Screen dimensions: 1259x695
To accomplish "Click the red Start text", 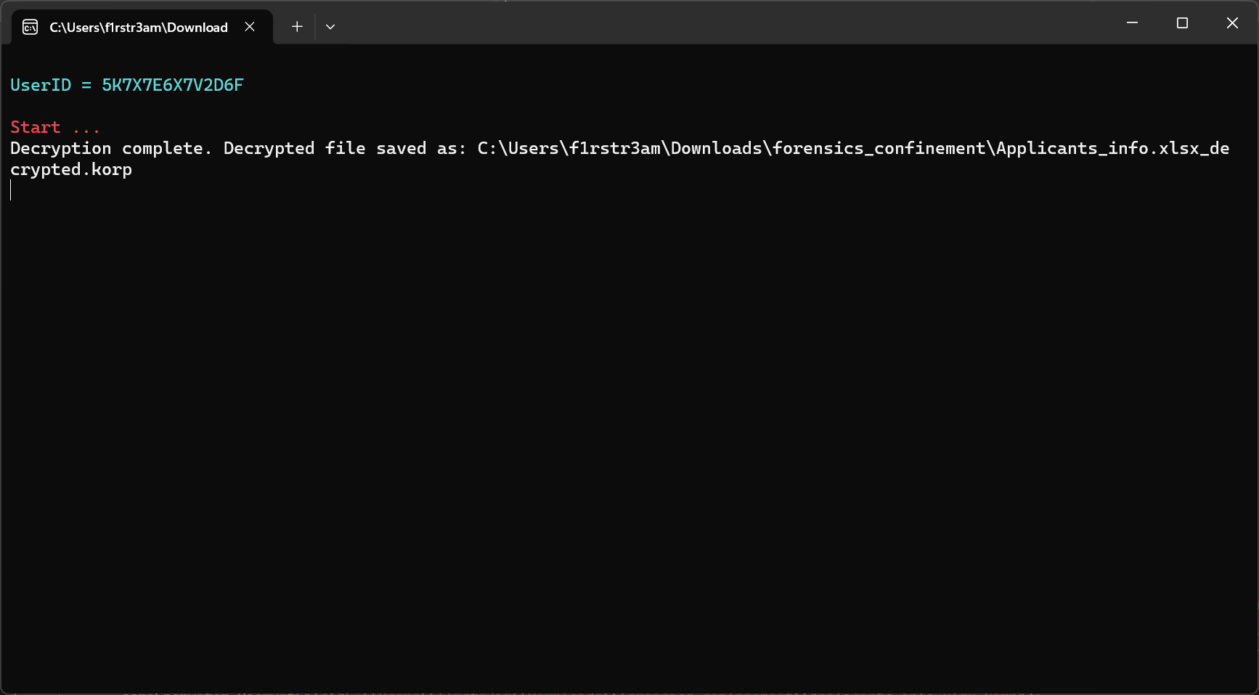I will [x=36, y=127].
